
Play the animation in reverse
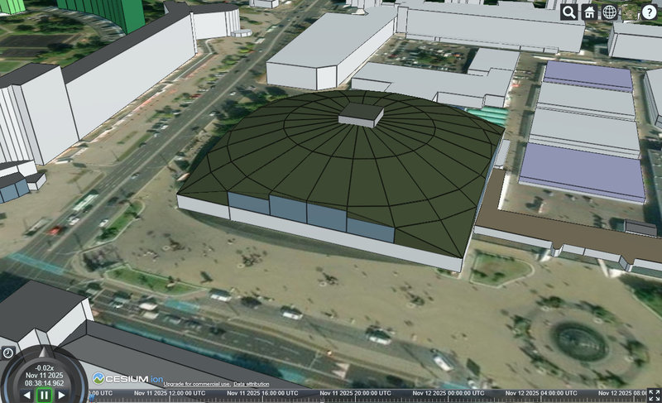(26, 396)
